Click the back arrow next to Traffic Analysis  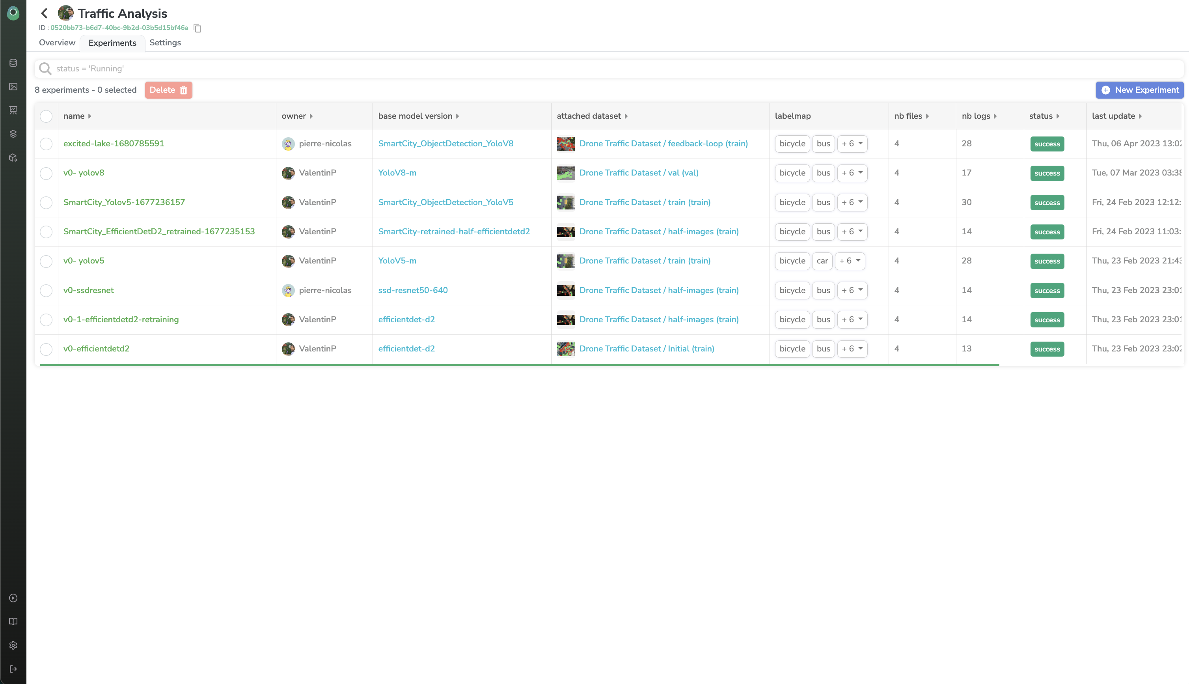click(45, 13)
